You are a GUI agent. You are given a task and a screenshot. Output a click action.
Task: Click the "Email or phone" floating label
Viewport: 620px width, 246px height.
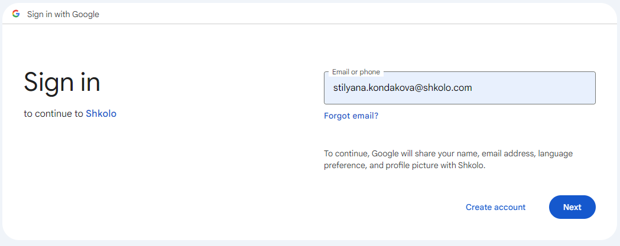pyautogui.click(x=356, y=72)
